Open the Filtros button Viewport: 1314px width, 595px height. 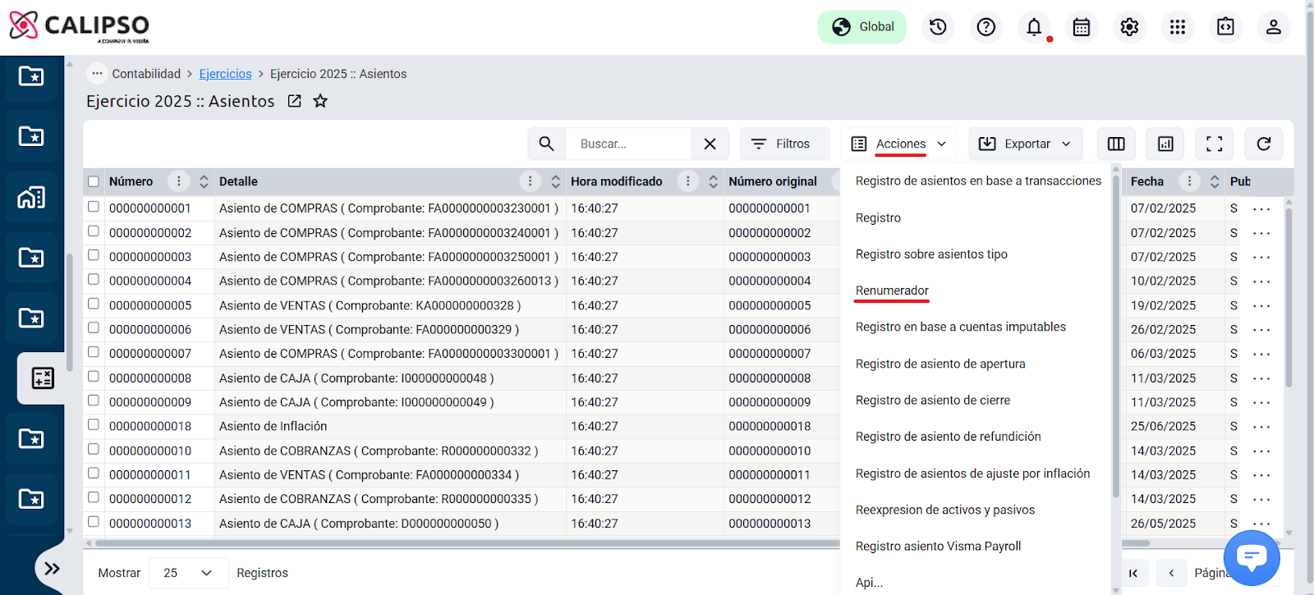click(x=784, y=144)
